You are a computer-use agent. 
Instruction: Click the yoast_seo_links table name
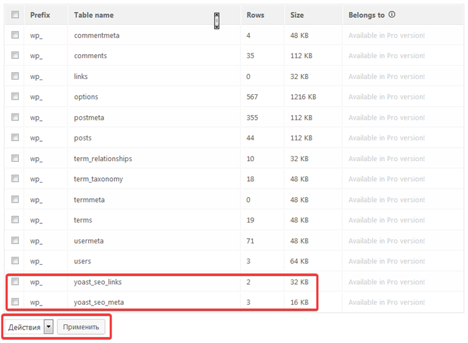[98, 281]
